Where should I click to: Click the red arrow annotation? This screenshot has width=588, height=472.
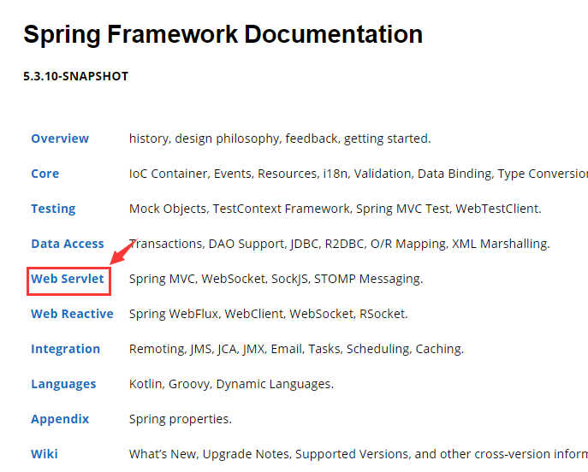point(124,251)
